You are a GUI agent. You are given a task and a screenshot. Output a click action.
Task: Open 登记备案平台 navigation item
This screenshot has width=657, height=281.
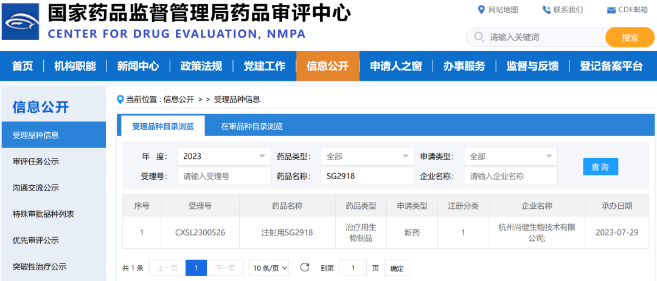(611, 66)
